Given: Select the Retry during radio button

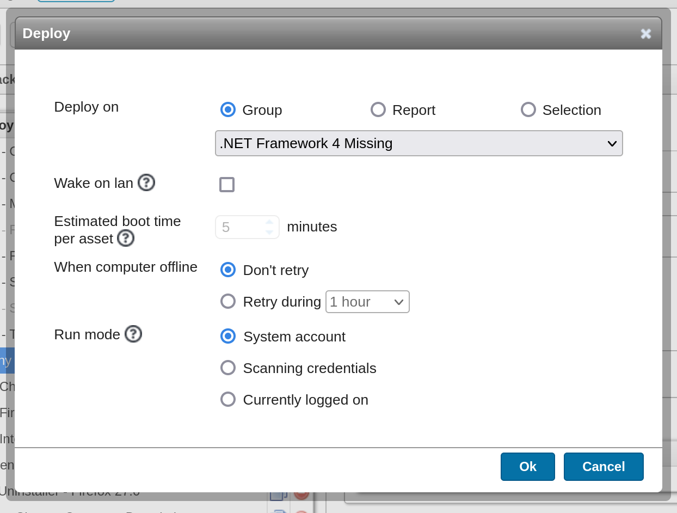Looking at the screenshot, I should click(228, 301).
